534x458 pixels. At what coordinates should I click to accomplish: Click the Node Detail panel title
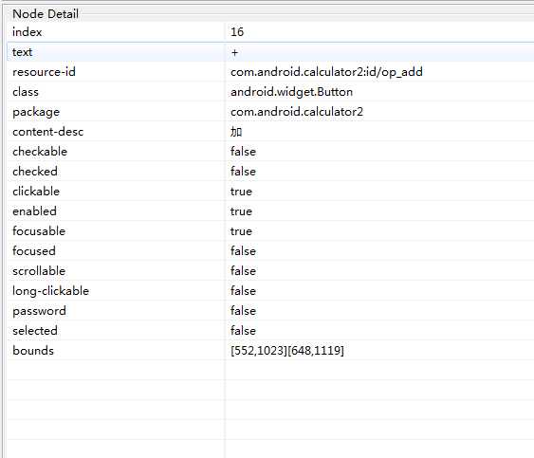(x=46, y=14)
